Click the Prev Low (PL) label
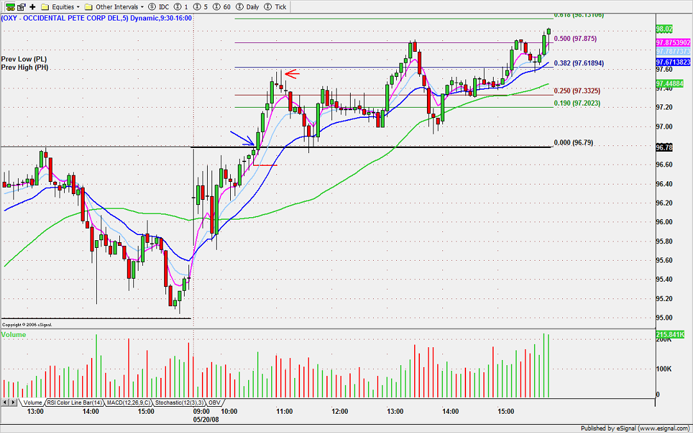 [24, 59]
